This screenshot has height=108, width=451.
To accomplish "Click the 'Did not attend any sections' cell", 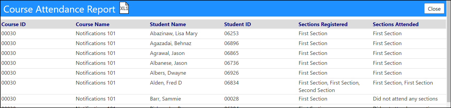I will 405,99.
